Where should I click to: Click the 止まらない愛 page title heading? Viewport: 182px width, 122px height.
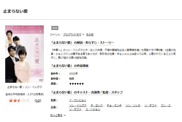pos(15,11)
